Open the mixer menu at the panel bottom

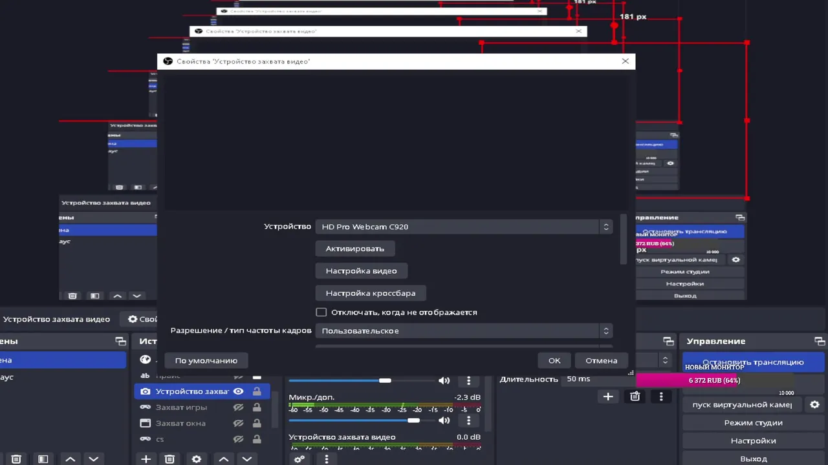tap(327, 459)
